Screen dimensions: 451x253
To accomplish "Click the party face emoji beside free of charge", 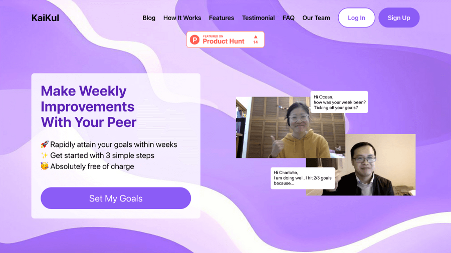I will [45, 166].
